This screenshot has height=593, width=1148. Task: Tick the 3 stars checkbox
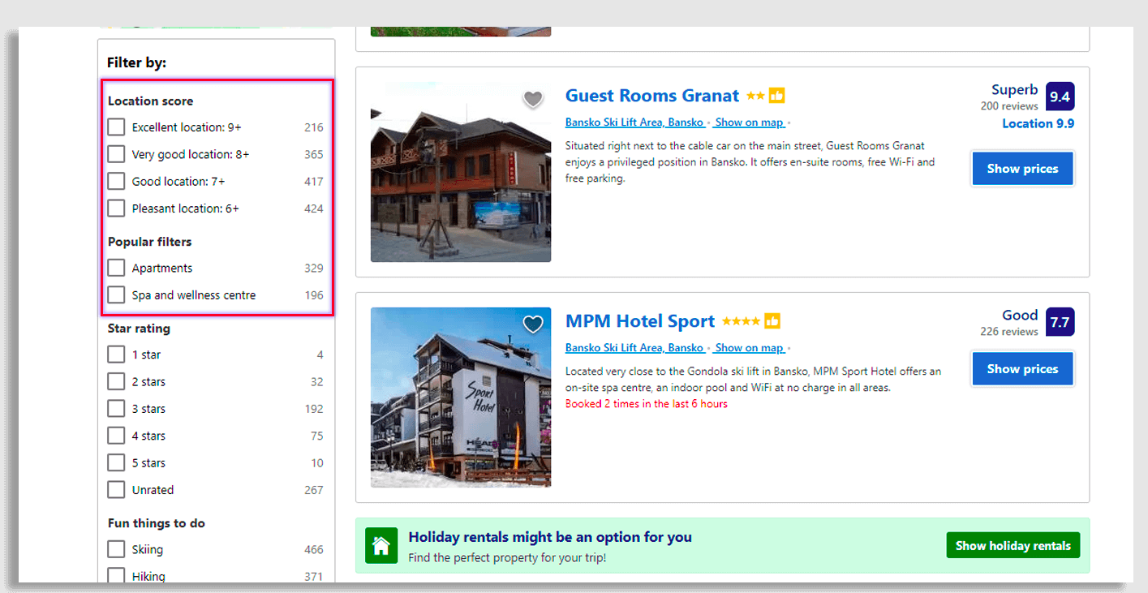[x=117, y=409]
